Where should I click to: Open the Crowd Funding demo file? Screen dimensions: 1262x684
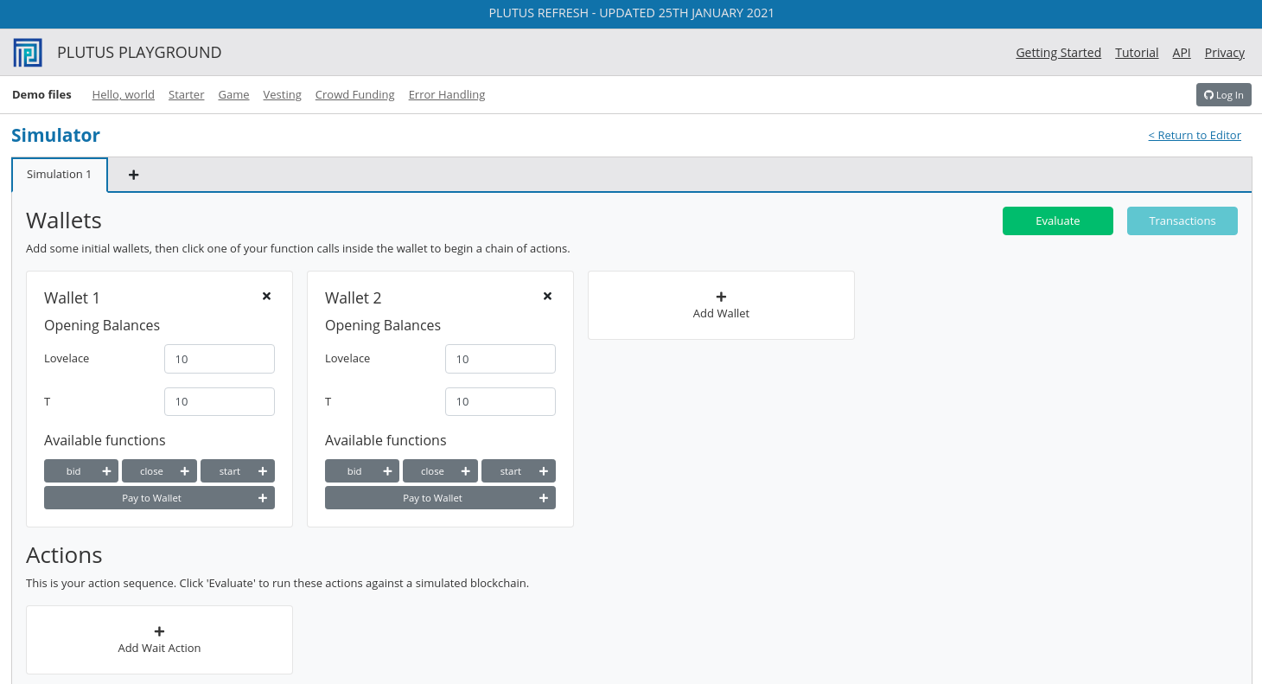point(354,95)
